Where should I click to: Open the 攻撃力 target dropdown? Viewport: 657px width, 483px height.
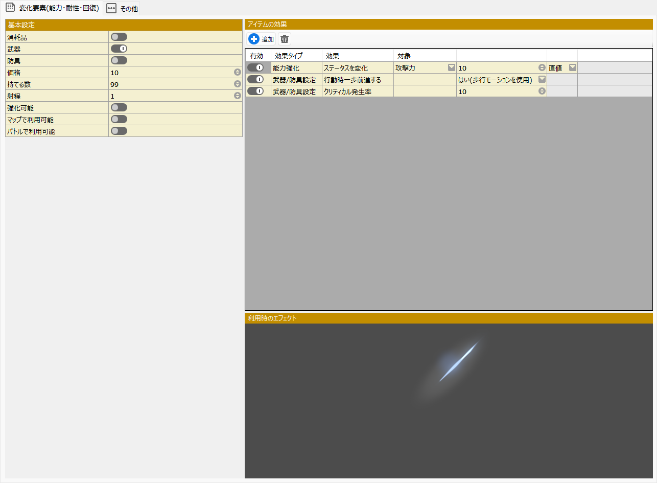pos(452,67)
